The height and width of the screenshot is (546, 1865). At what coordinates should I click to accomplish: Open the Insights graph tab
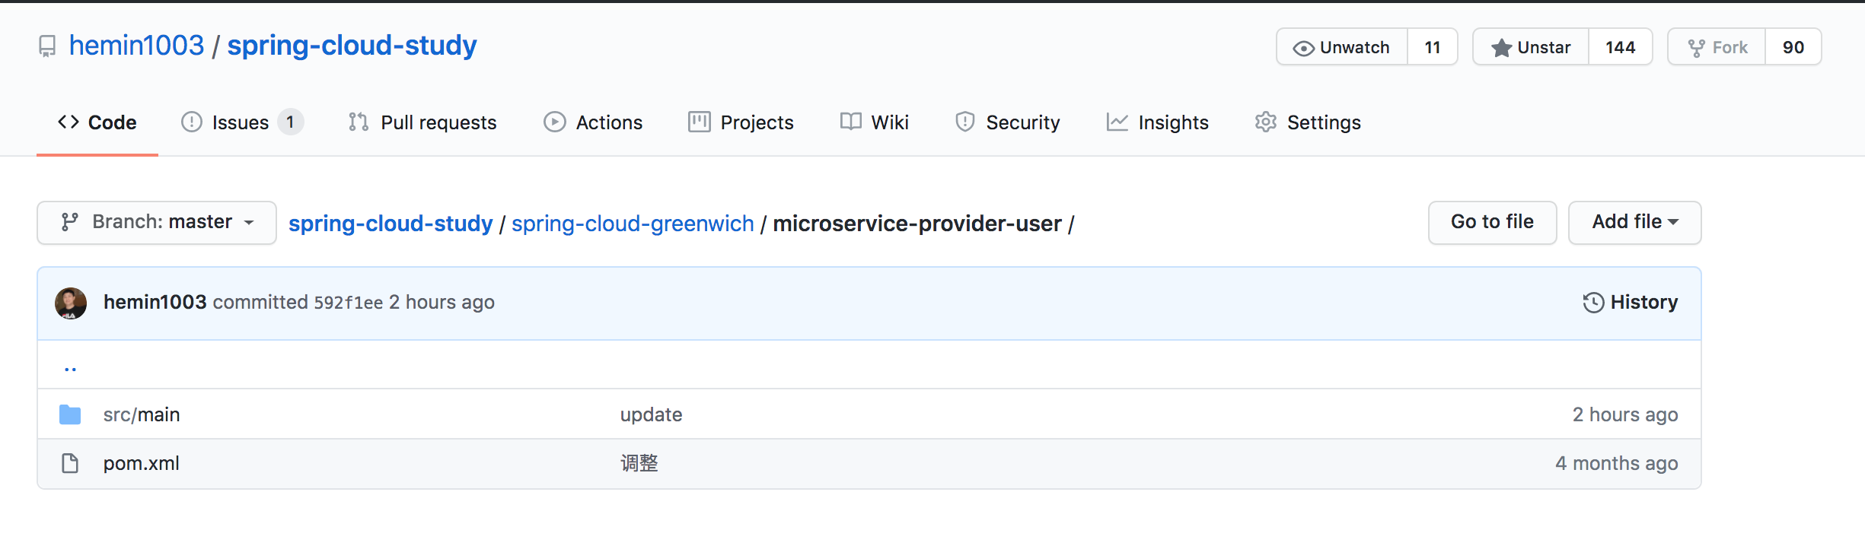pos(1158,122)
